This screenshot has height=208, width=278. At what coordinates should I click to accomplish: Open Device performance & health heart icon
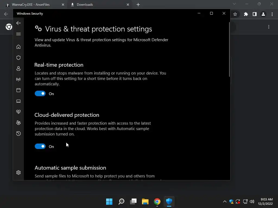point(18,112)
